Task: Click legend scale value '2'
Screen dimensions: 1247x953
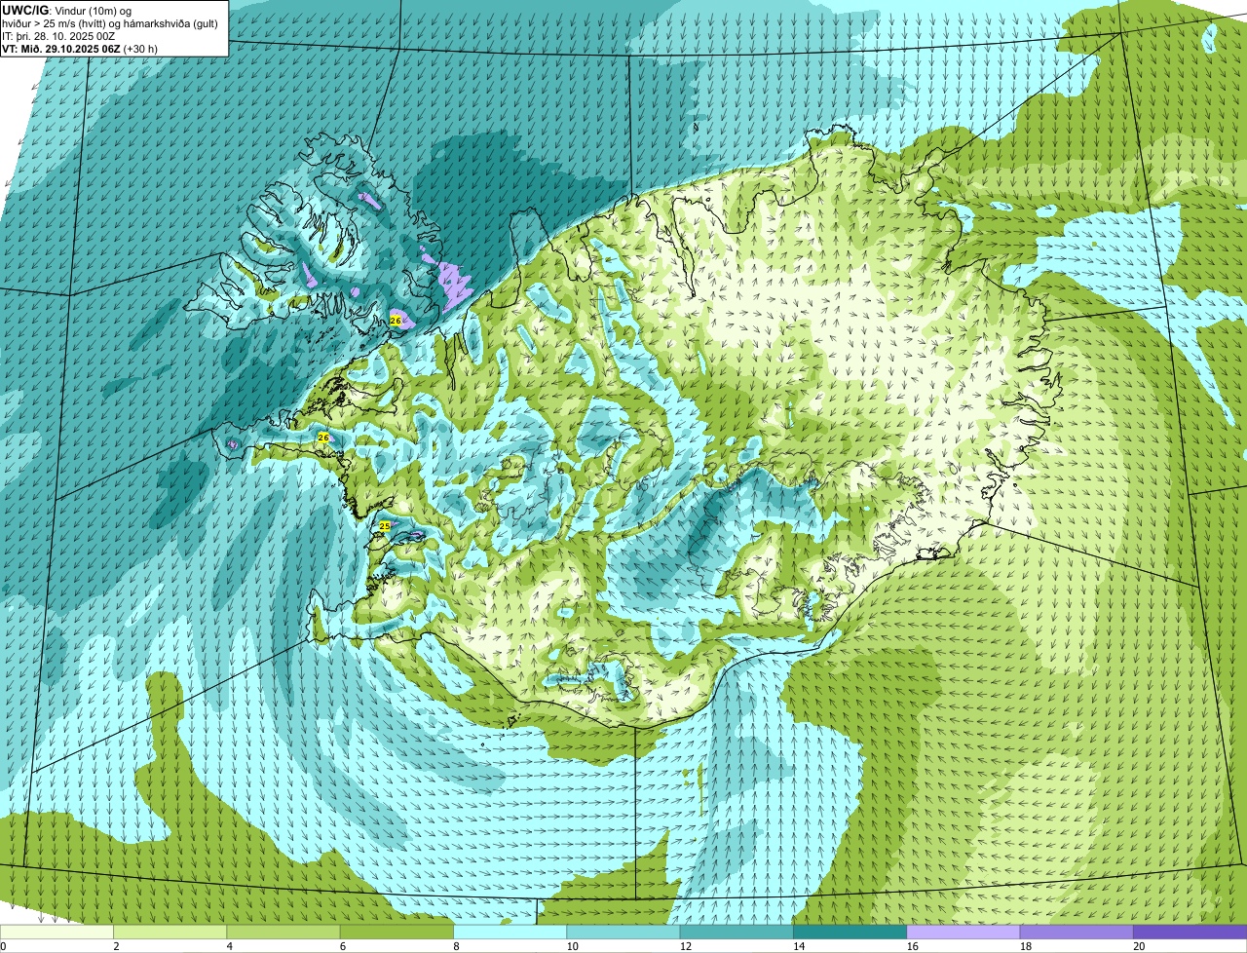Action: tap(116, 946)
